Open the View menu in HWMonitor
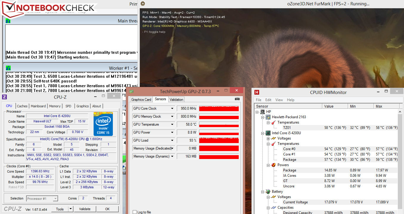The width and height of the screenshot is (404, 214). click(x=279, y=100)
